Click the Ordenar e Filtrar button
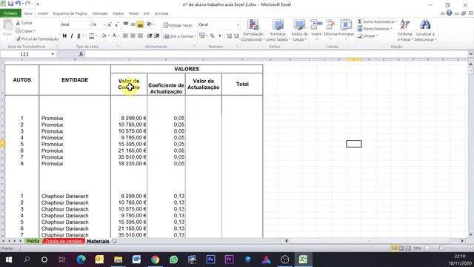Viewport: 474px width, 267px height. pyautogui.click(x=405, y=30)
